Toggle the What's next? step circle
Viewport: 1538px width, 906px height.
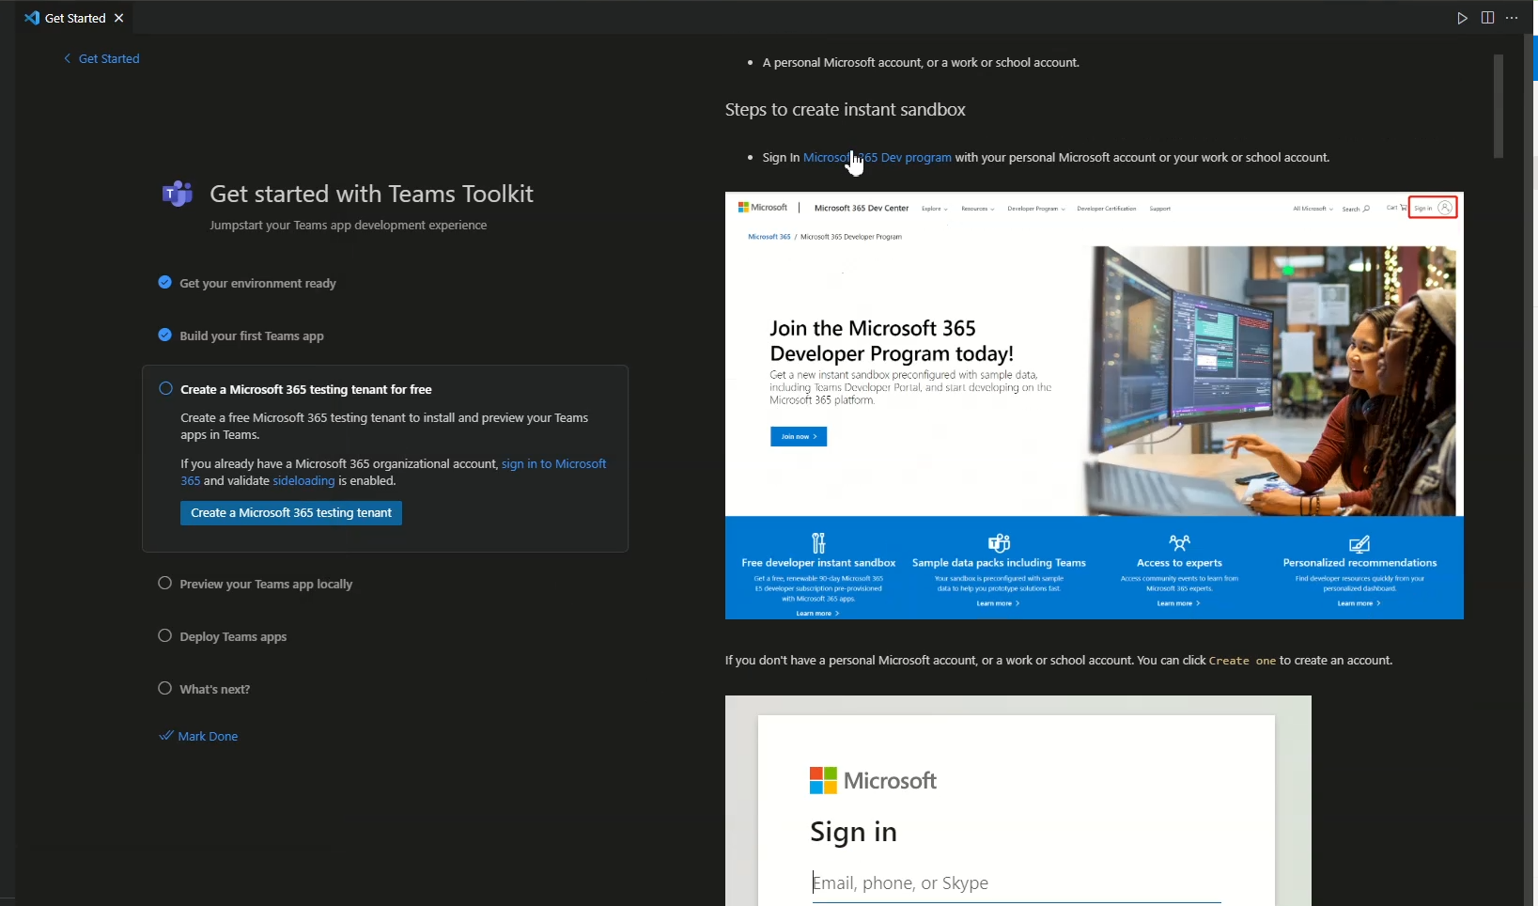pyautogui.click(x=165, y=689)
